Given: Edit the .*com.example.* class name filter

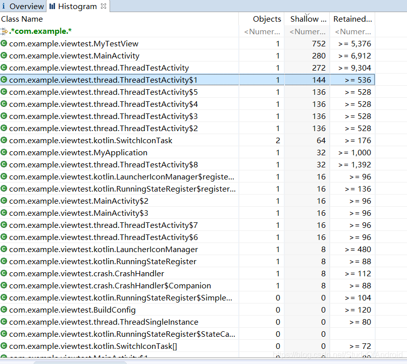Looking at the screenshot, I should pos(40,31).
